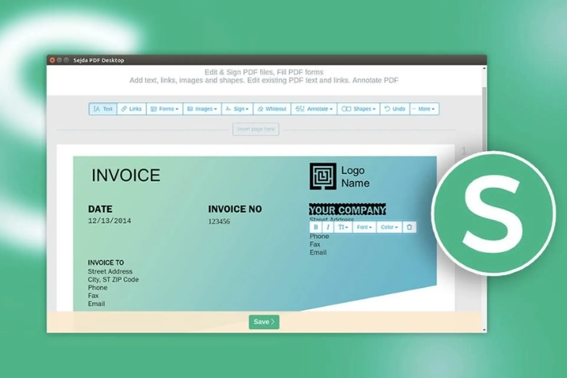Open the Font dropdown
The width and height of the screenshot is (567, 378).
[x=364, y=227]
